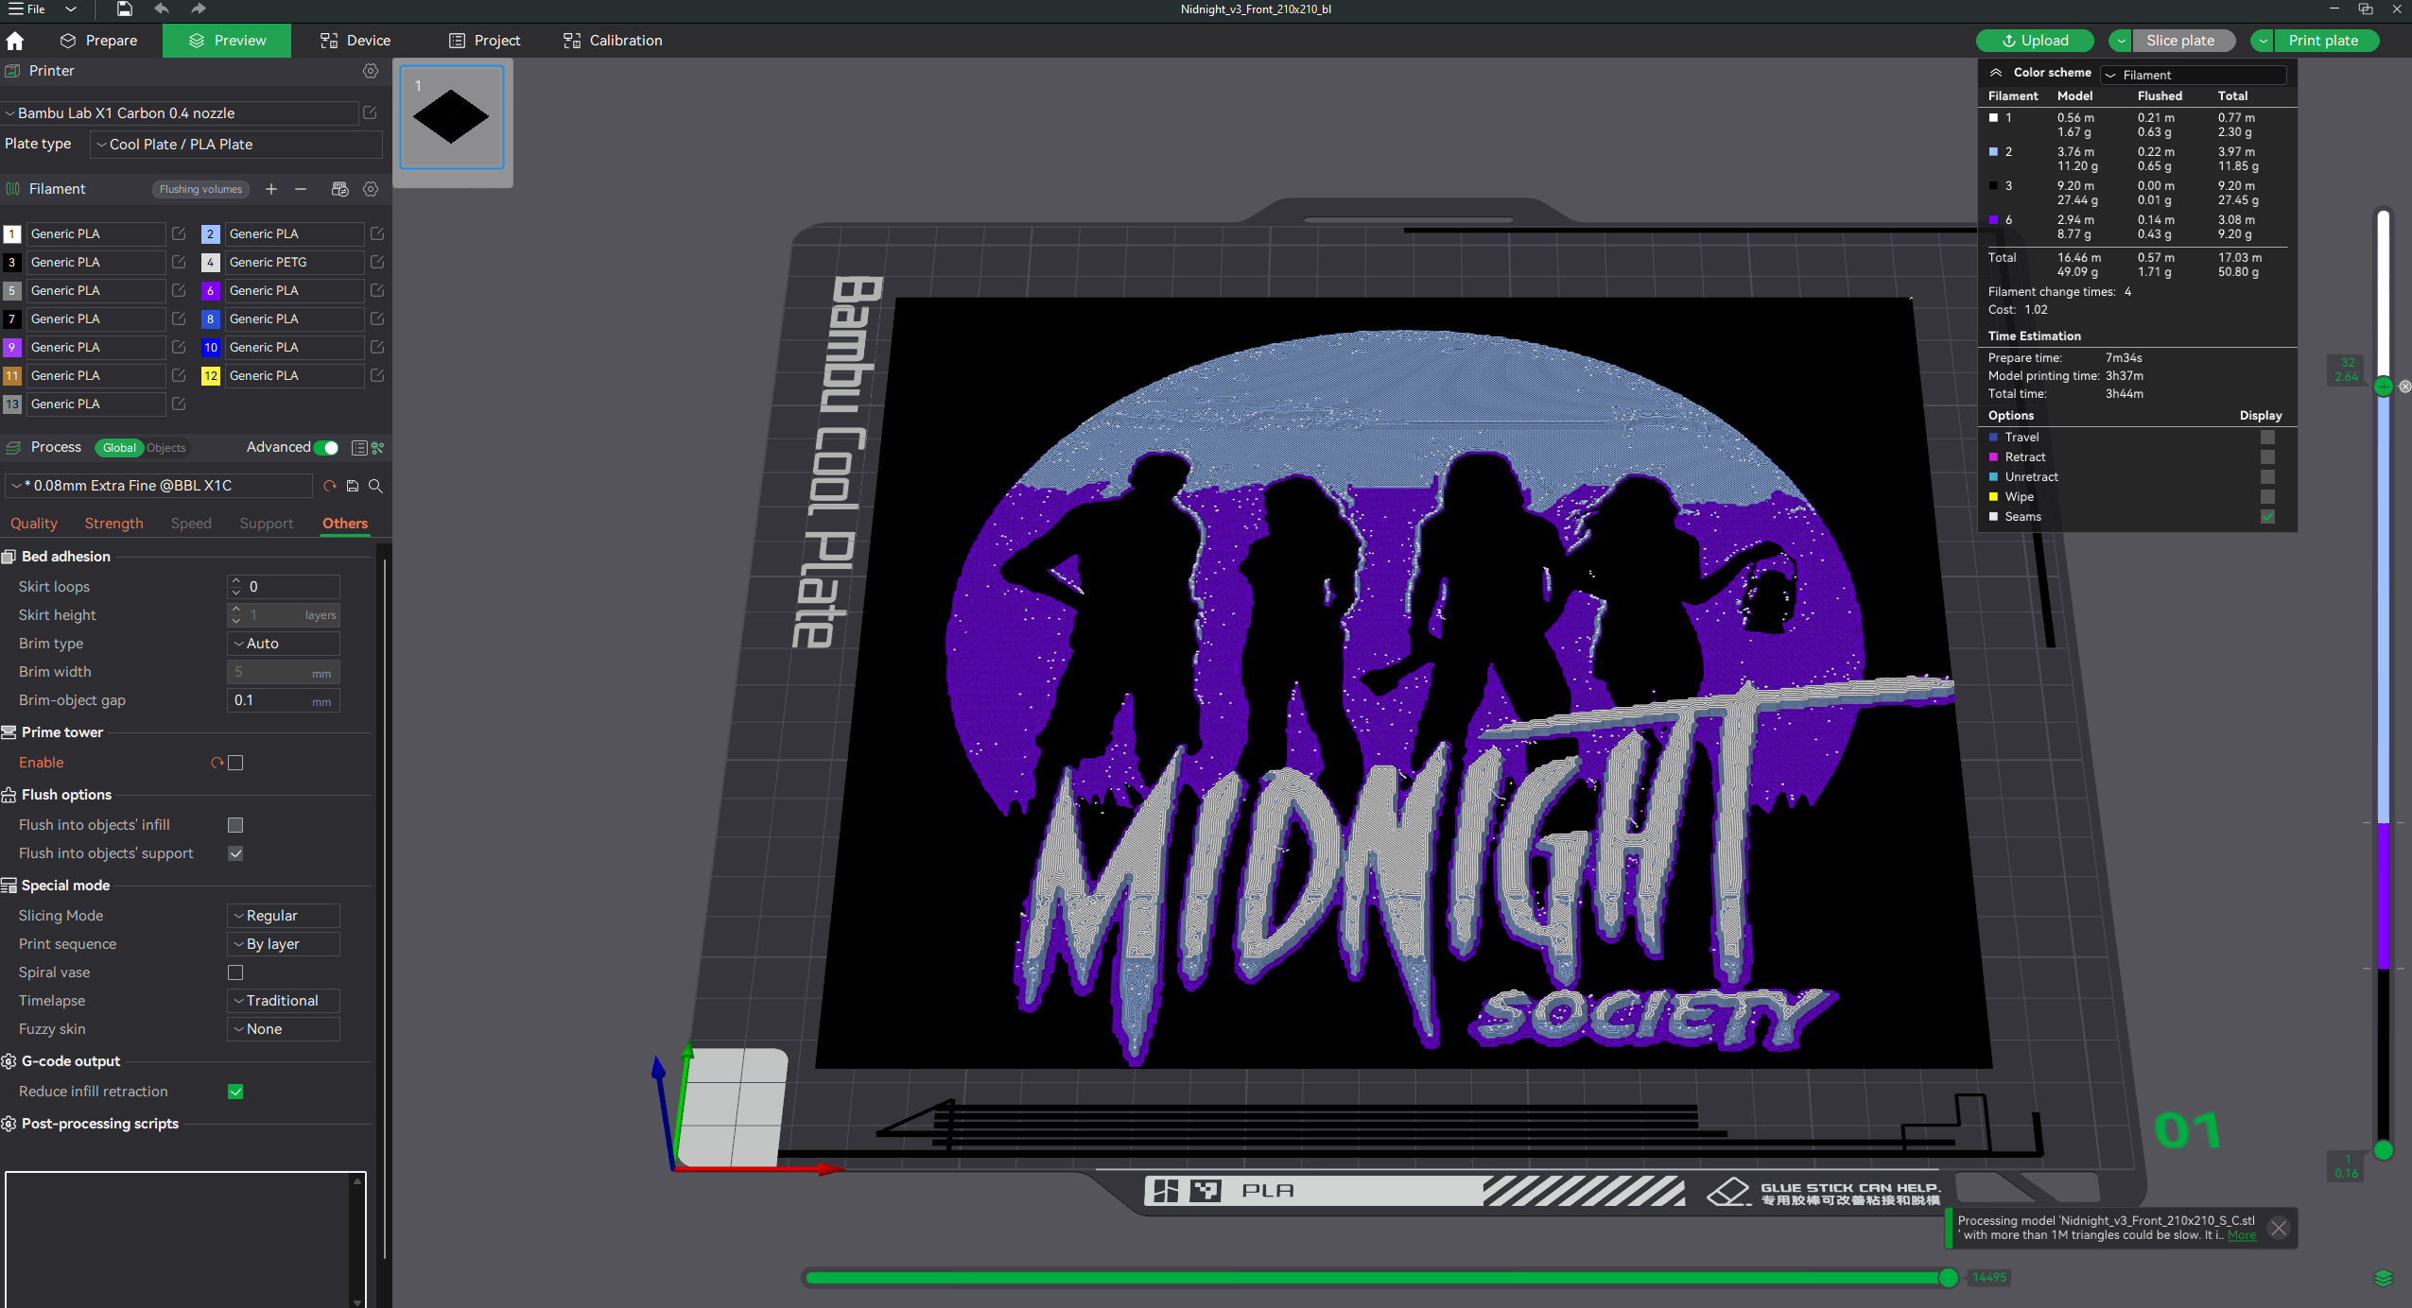Remove a filament with the minus icon
The width and height of the screenshot is (2412, 1308).
pyautogui.click(x=301, y=189)
